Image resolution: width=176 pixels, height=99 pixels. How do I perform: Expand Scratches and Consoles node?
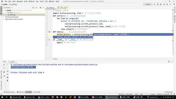pyautogui.click(x=3, y=19)
